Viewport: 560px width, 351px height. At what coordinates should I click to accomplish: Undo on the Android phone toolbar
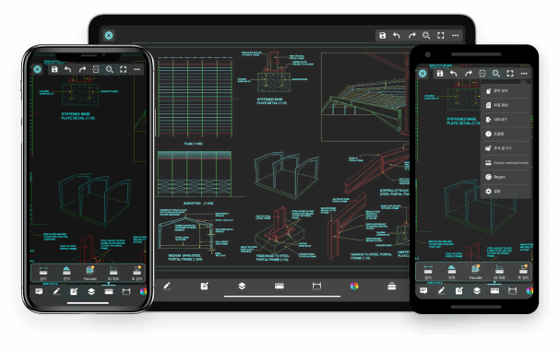pos(454,74)
